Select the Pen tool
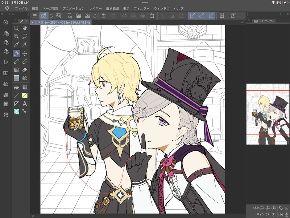Screen dimensions: 290x218 [16, 53]
